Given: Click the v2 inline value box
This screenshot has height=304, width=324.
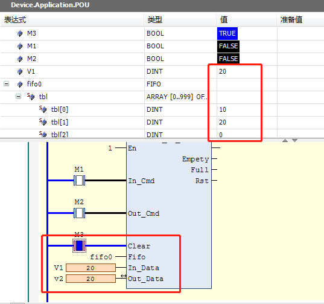Looking at the screenshot, I should pyautogui.click(x=91, y=279).
